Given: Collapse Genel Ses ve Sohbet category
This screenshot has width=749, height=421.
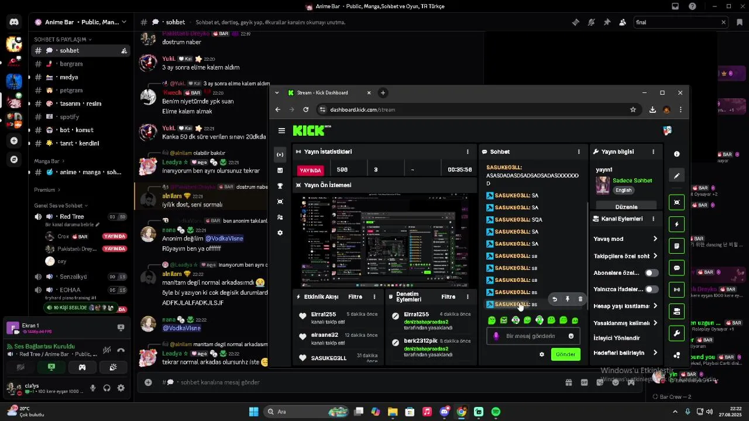Looking at the screenshot, I should pyautogui.click(x=61, y=205).
